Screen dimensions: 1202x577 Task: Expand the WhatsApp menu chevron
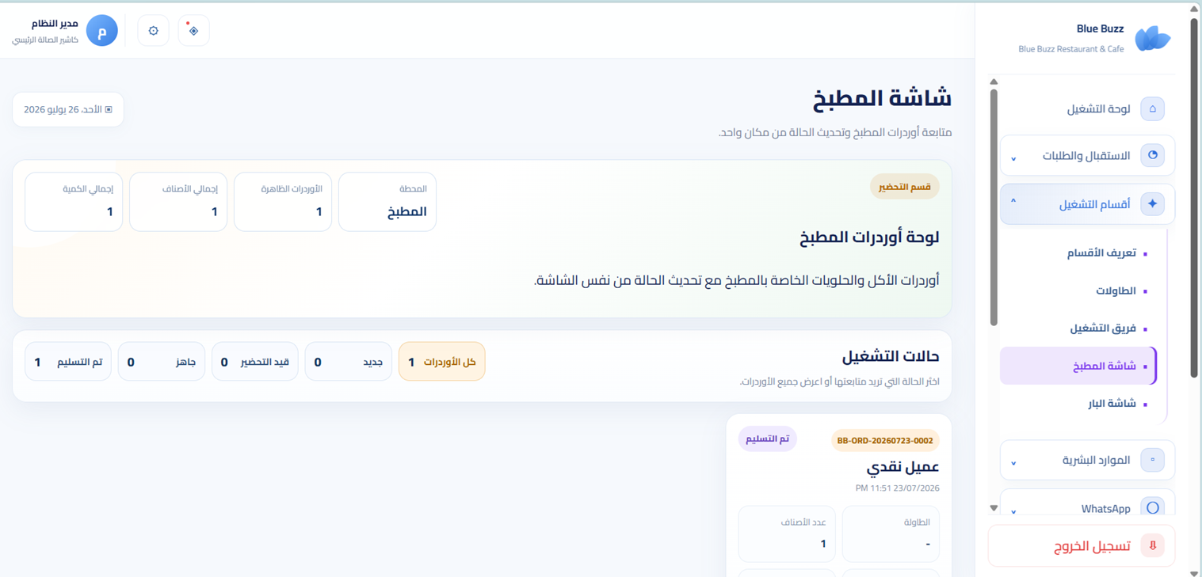click(1013, 511)
